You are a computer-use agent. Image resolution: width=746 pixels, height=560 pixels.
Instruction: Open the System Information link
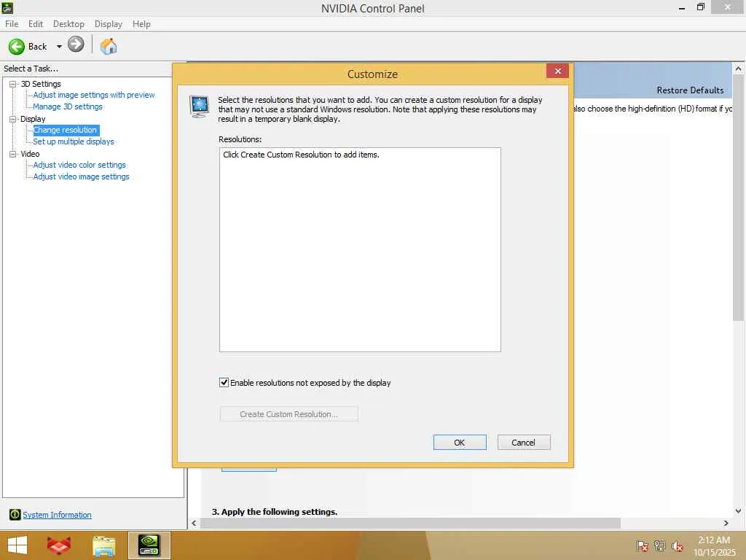coord(57,515)
